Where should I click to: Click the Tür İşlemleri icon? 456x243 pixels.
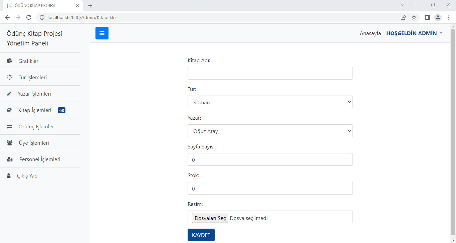pos(9,77)
